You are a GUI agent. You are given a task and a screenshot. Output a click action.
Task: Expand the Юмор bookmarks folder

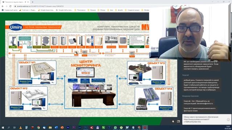pos(101,10)
